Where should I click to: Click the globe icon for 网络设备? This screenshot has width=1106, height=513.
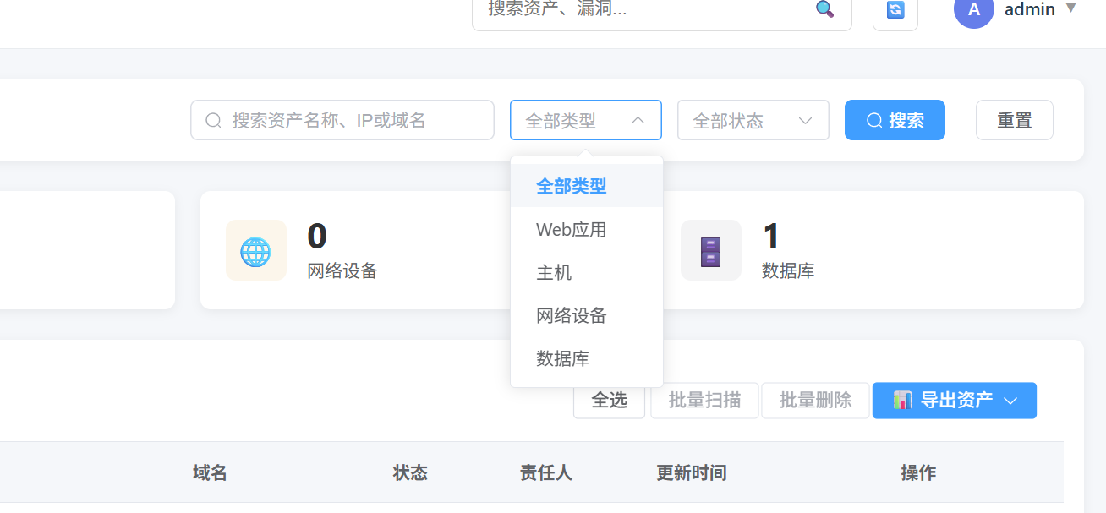coord(255,250)
